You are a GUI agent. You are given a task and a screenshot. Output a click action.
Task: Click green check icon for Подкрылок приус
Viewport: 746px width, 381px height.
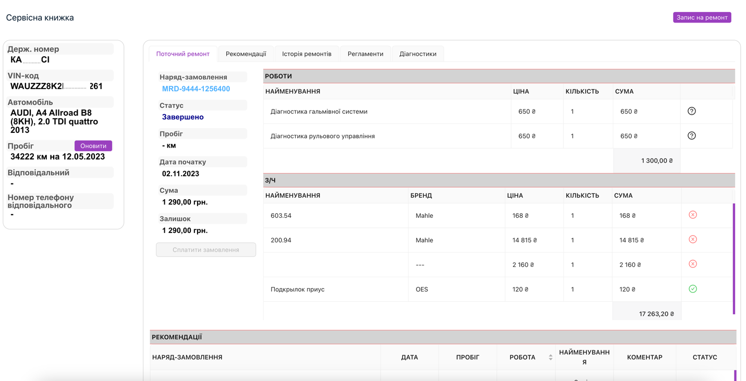(692, 289)
